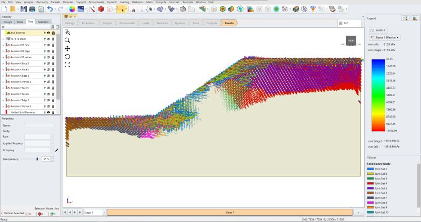Undo the last action
421x222 pixels.
click(50, 9)
